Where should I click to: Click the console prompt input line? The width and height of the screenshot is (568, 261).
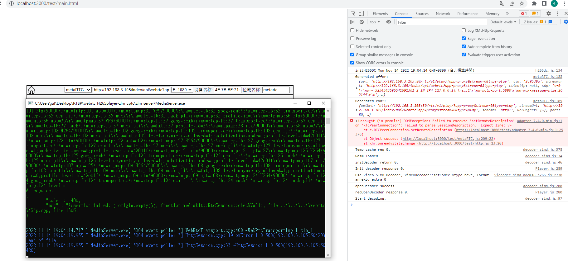[459, 205]
